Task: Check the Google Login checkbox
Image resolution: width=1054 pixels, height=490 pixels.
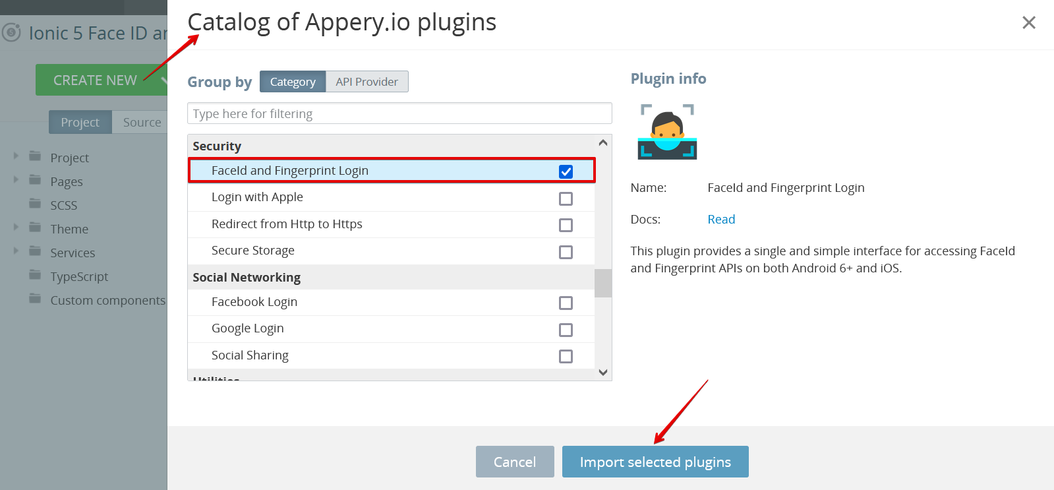Action: pyautogui.click(x=566, y=330)
